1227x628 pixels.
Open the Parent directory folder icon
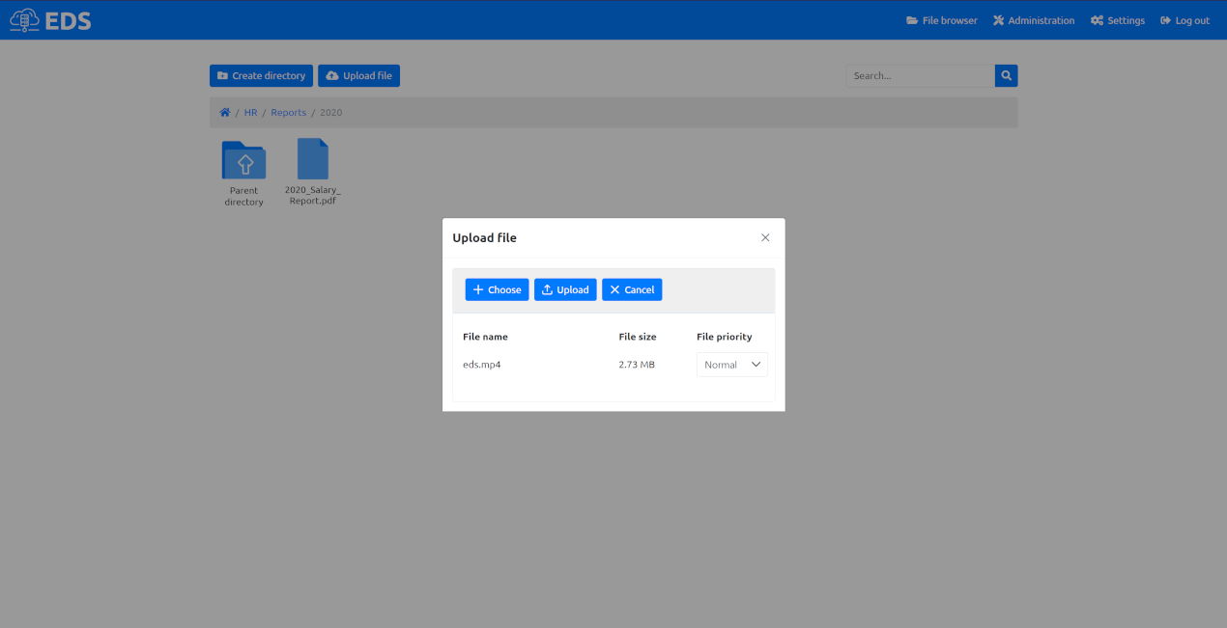pyautogui.click(x=244, y=160)
